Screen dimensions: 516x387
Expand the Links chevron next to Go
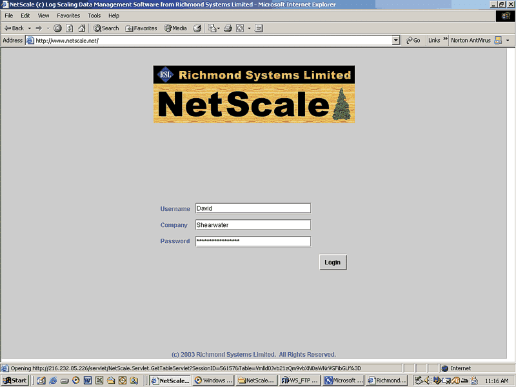click(x=444, y=40)
